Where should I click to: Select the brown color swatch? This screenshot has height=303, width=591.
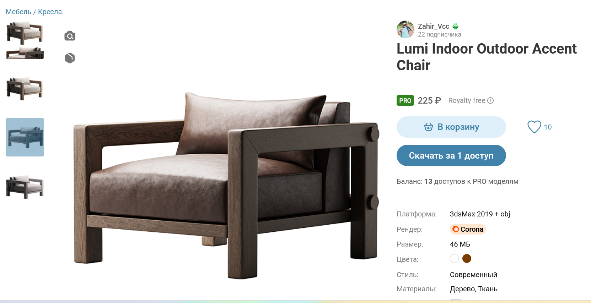(467, 259)
